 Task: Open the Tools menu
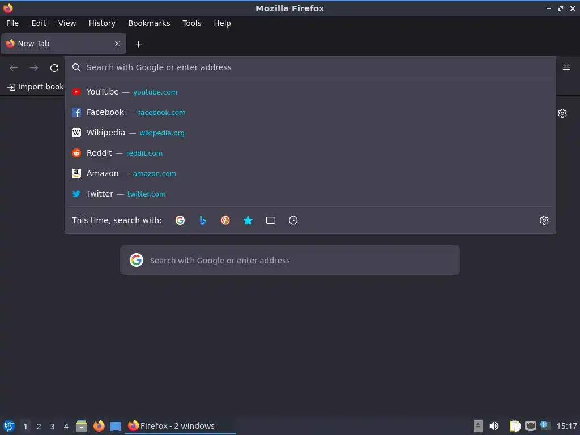tap(191, 23)
